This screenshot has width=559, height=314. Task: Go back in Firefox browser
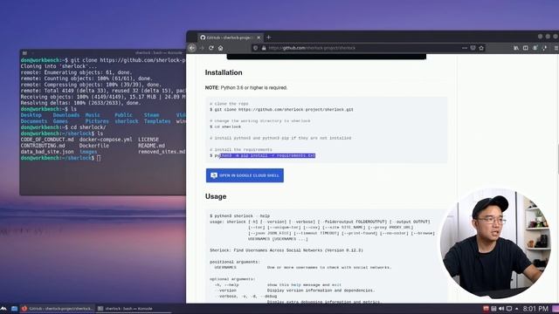point(192,48)
